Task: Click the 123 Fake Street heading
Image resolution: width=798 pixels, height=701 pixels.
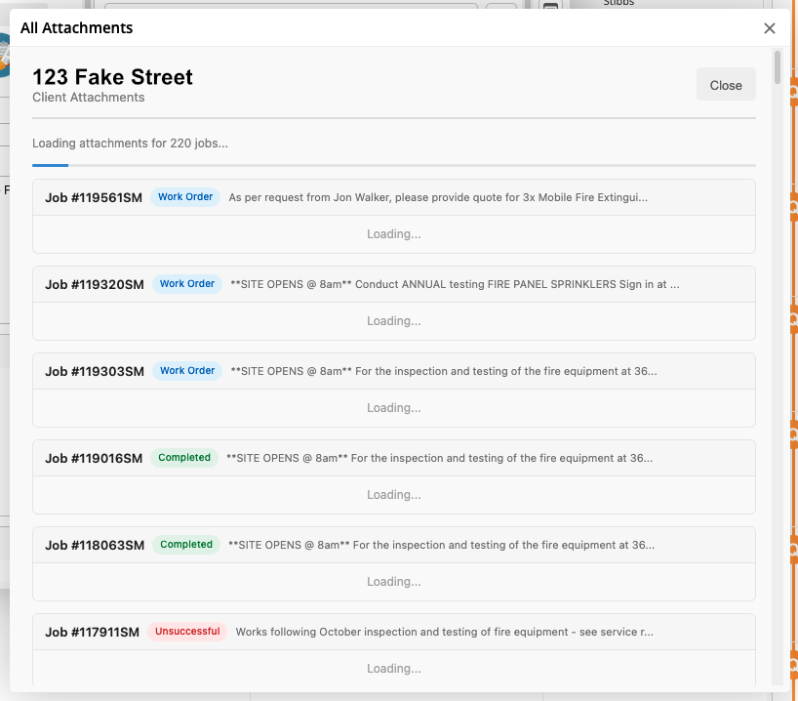Action: coord(113,77)
